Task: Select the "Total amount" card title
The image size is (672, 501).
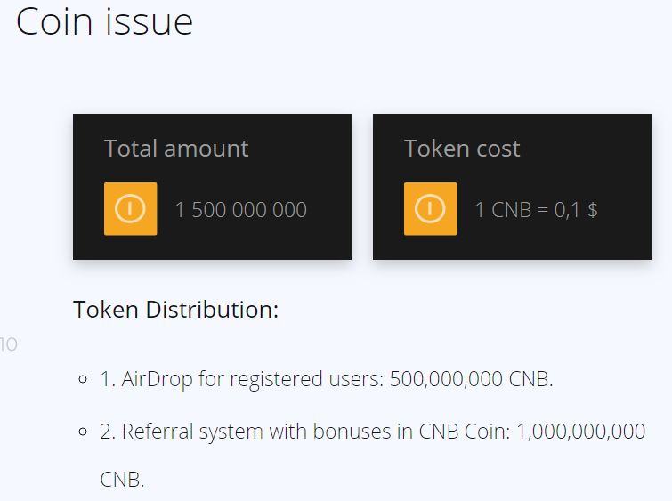Action: coord(176,149)
